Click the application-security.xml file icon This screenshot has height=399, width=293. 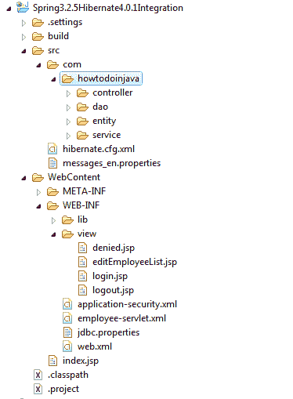(67, 304)
